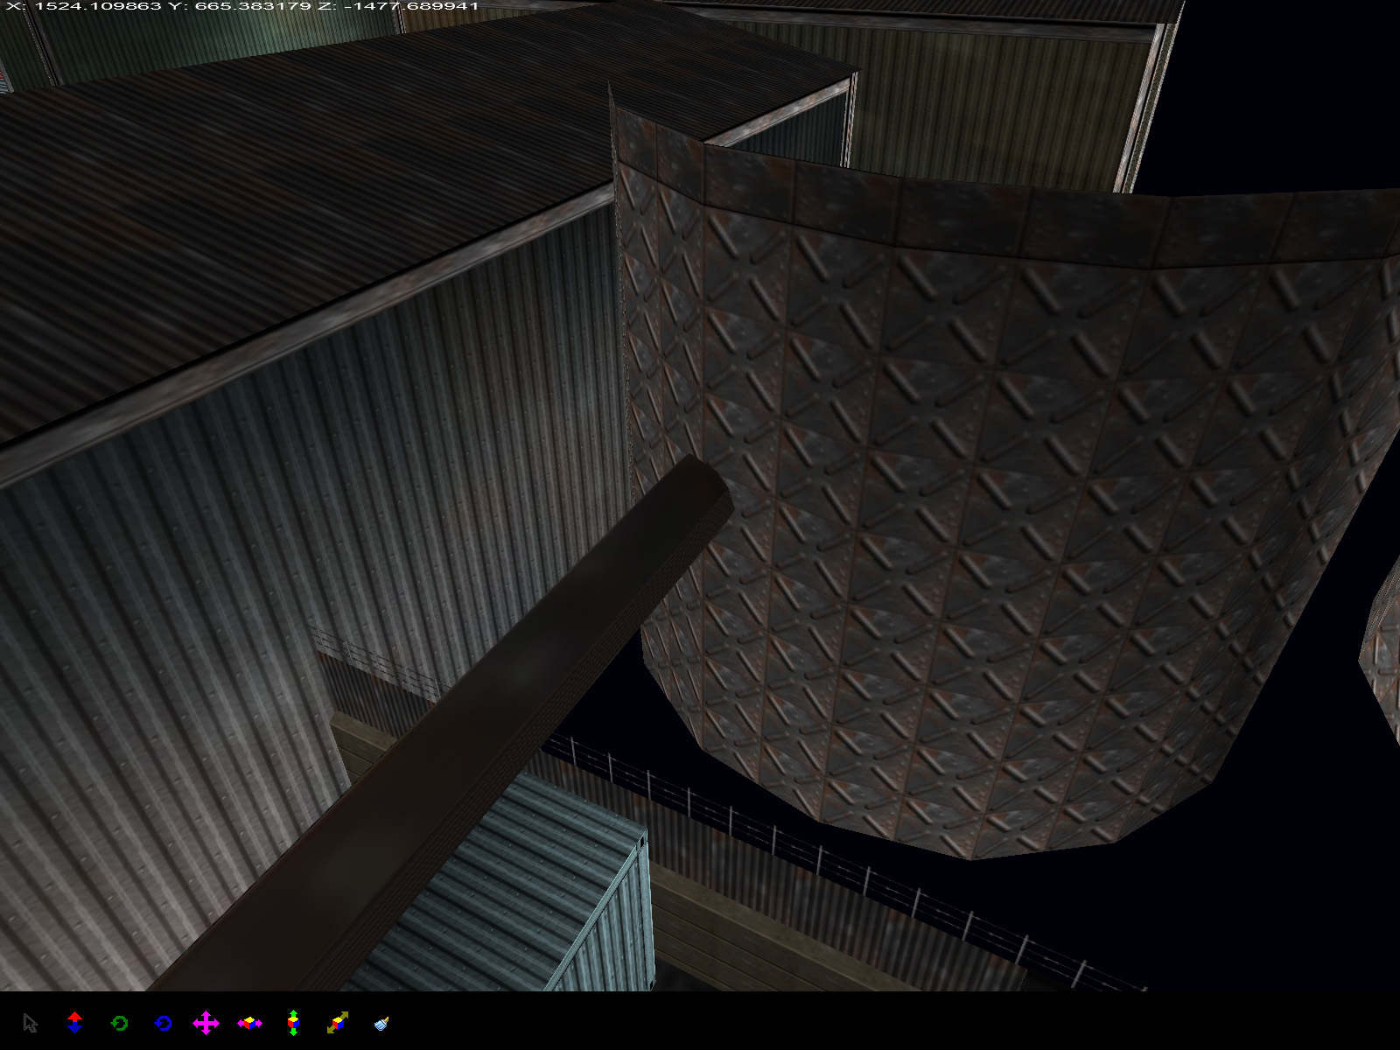Select the gray arrow pointer tool

pos(31,1023)
